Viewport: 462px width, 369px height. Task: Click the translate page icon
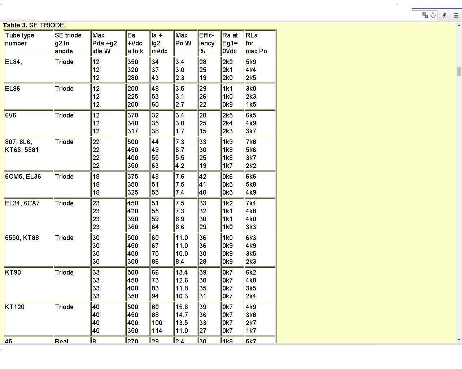pyautogui.click(x=425, y=15)
